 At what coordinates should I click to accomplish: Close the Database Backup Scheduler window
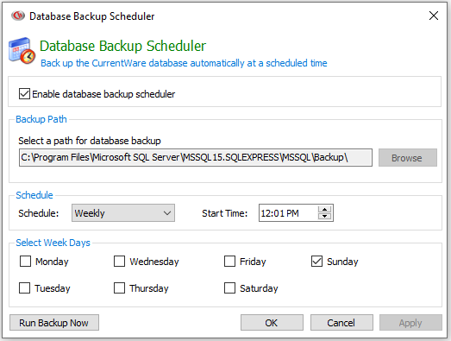coord(434,16)
